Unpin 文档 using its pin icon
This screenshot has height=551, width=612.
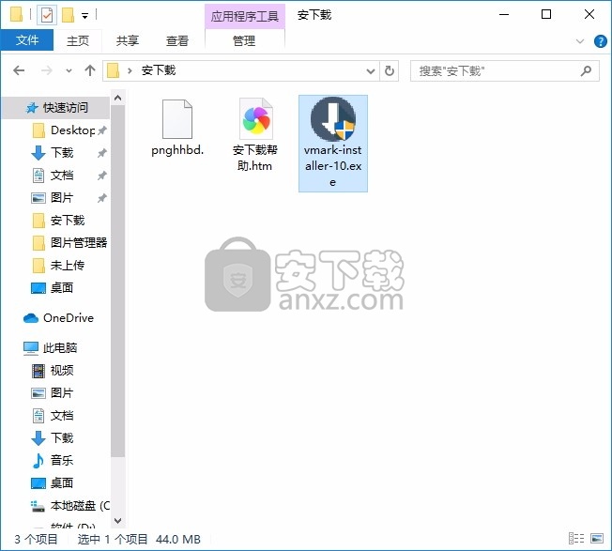pos(102,176)
